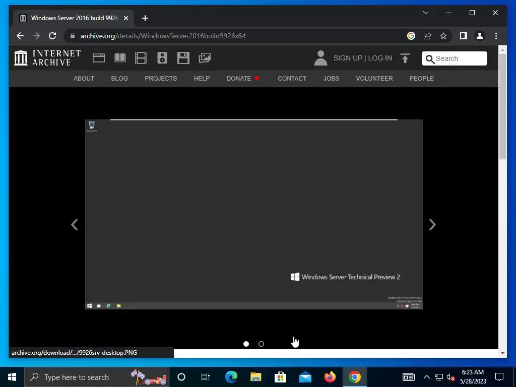
Task: Open the taskbar clock and date
Action: click(473, 377)
